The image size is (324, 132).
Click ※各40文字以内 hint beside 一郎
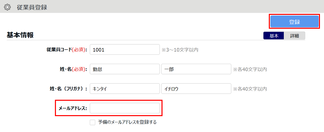pyautogui.click(x=250, y=69)
